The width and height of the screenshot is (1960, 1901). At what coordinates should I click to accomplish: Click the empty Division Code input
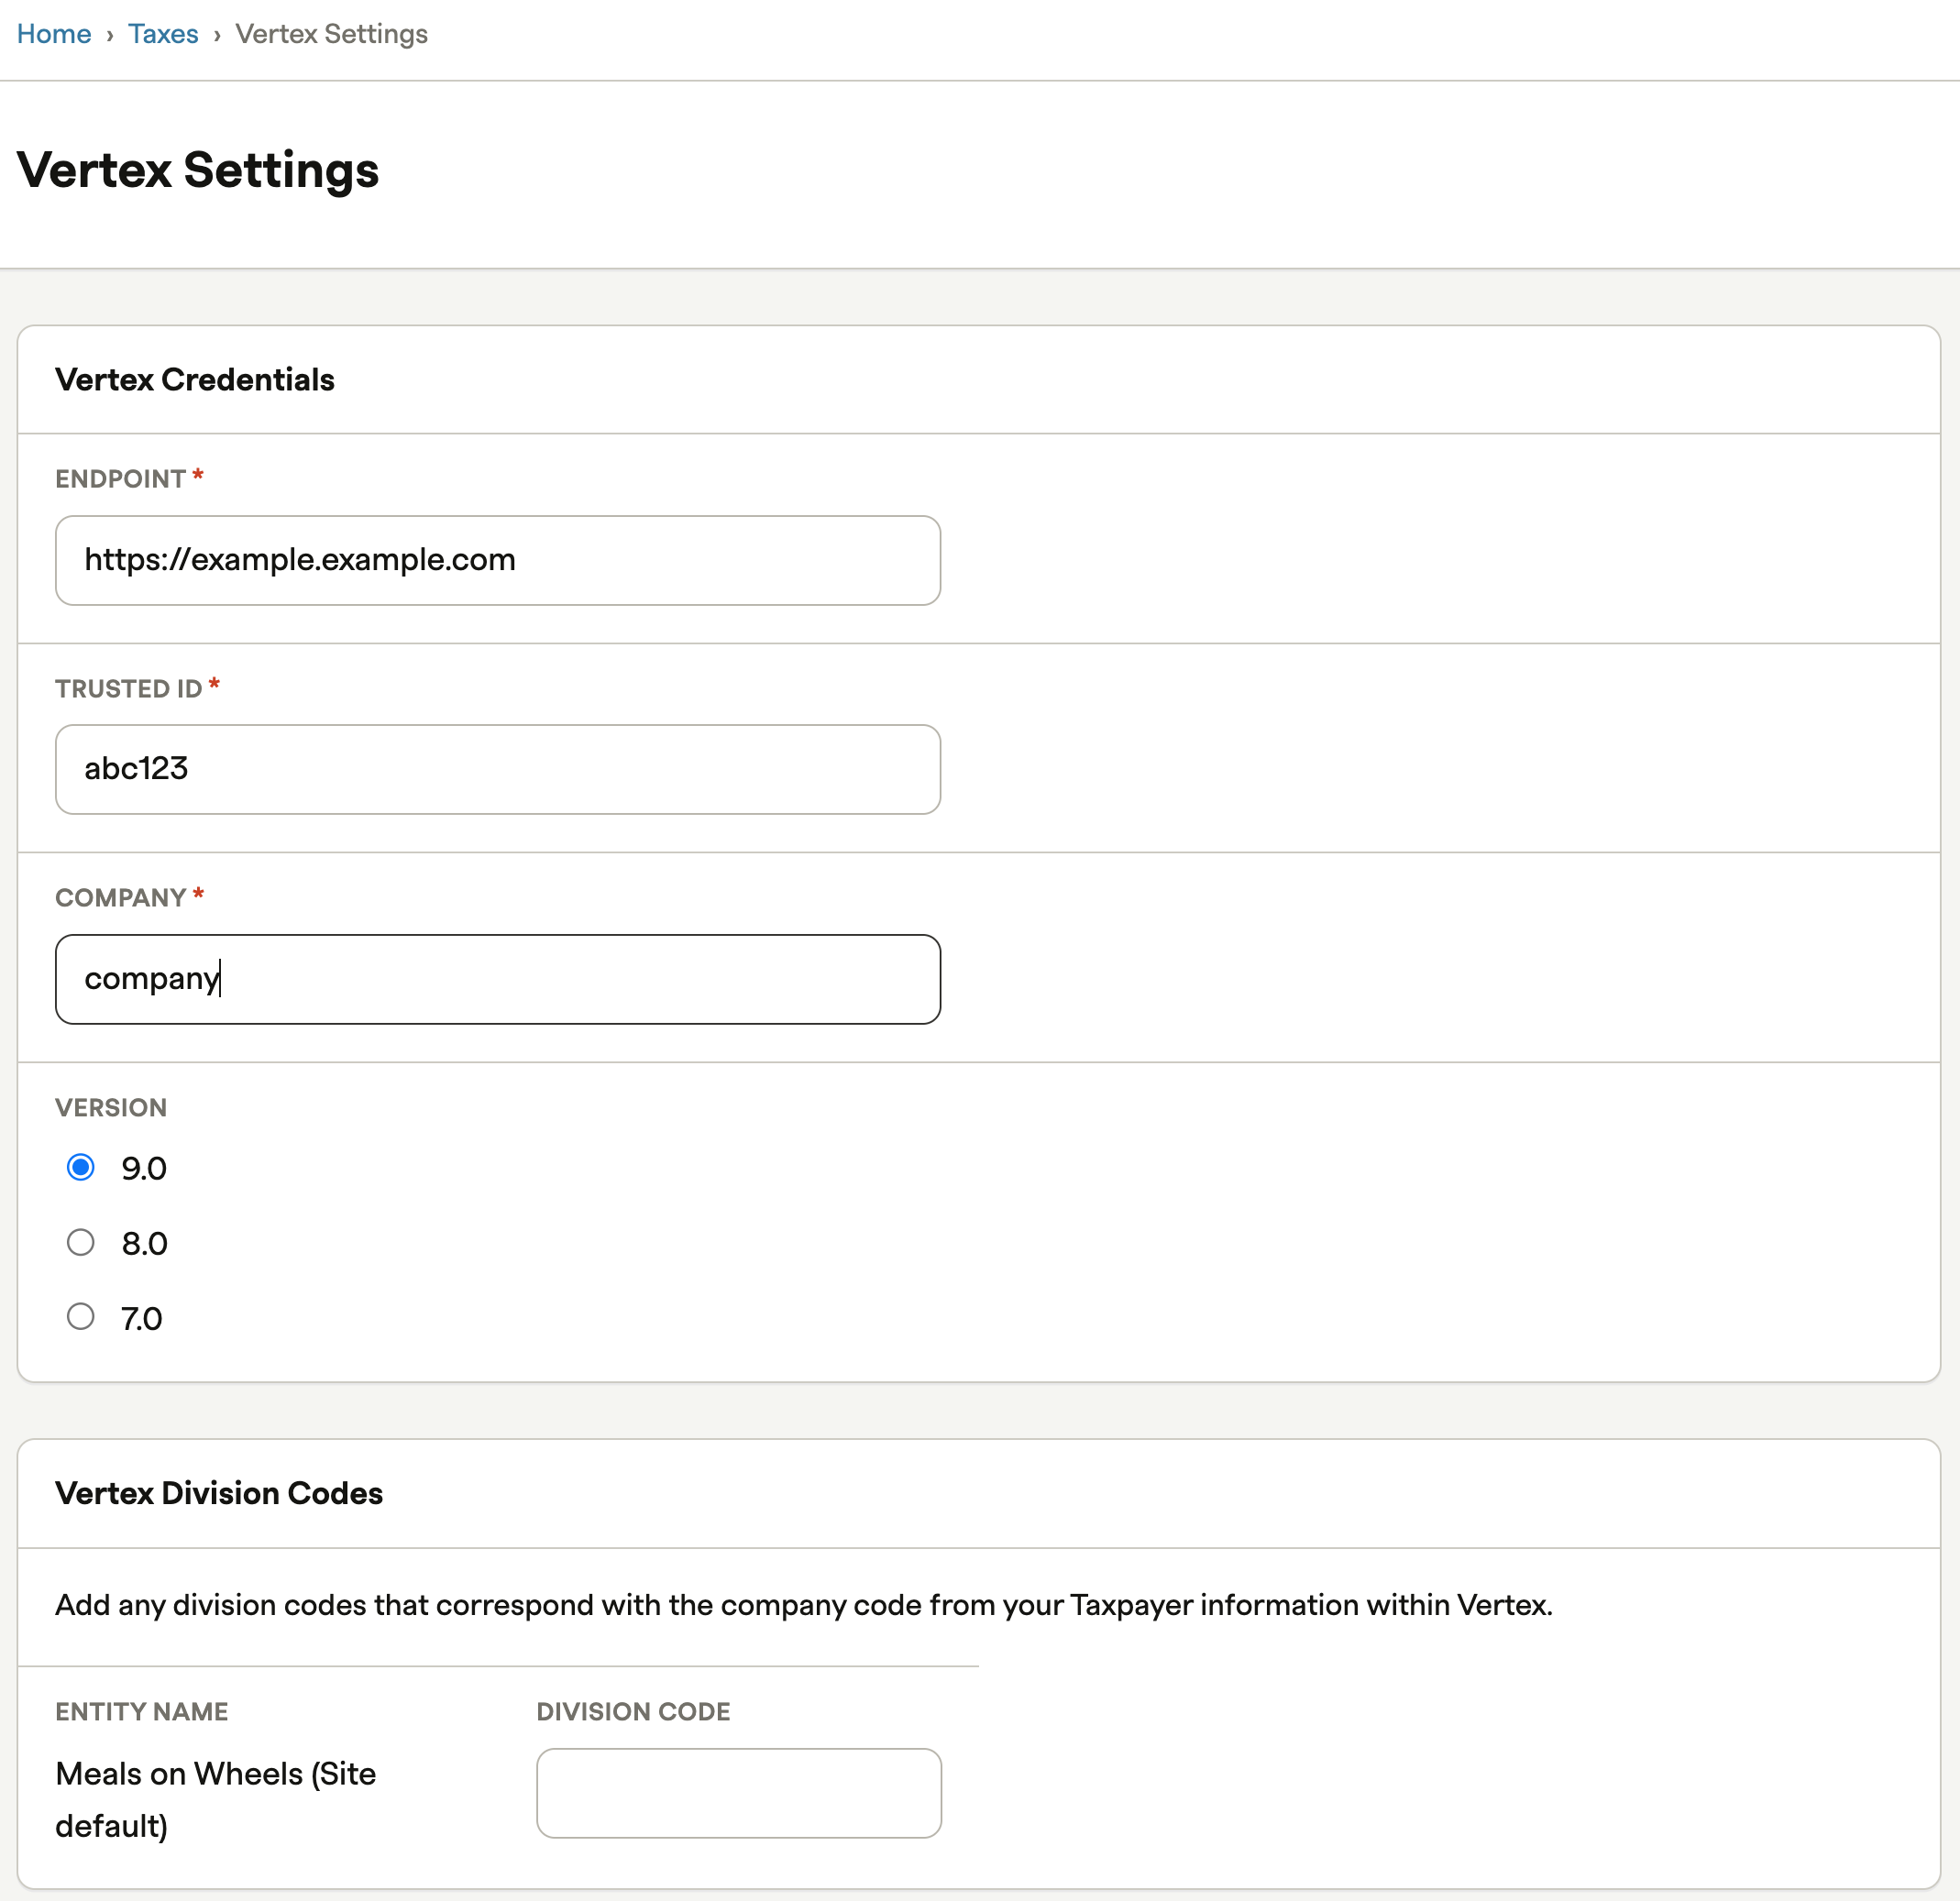(738, 1792)
